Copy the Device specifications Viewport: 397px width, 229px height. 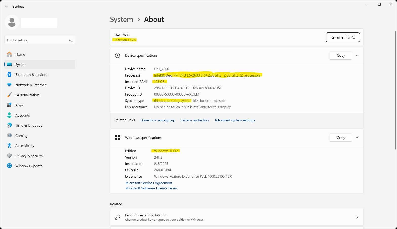point(341,55)
